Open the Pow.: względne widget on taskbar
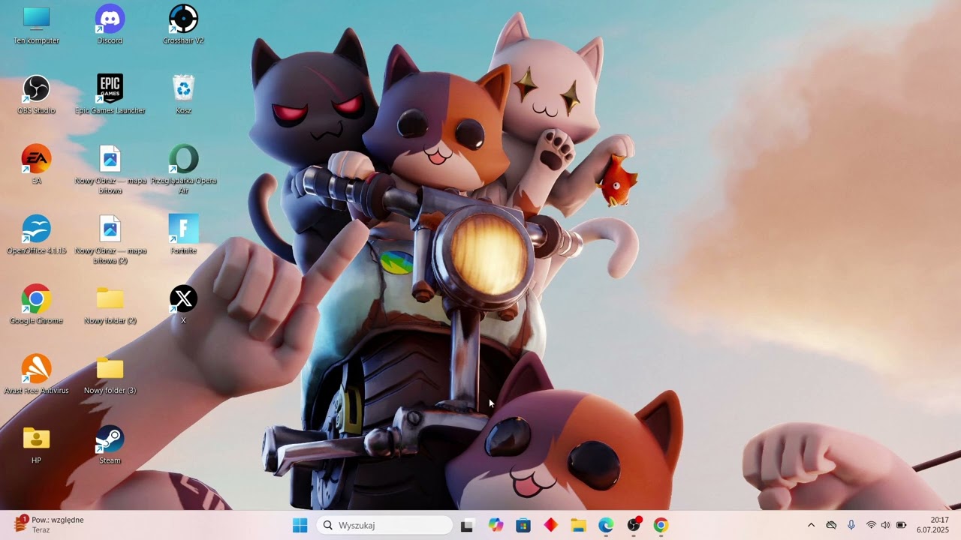 click(49, 525)
